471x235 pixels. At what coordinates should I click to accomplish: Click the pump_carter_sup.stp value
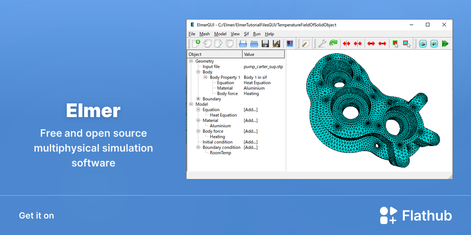click(x=263, y=67)
